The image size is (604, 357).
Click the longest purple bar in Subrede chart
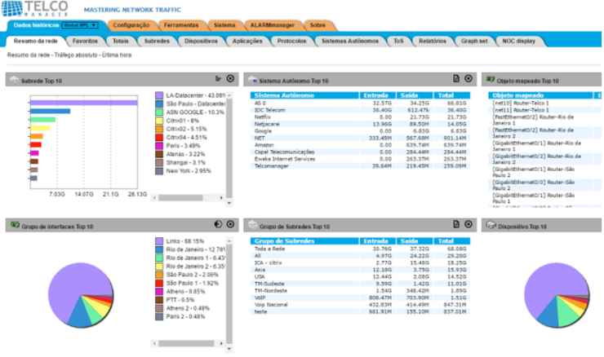tap(84, 103)
